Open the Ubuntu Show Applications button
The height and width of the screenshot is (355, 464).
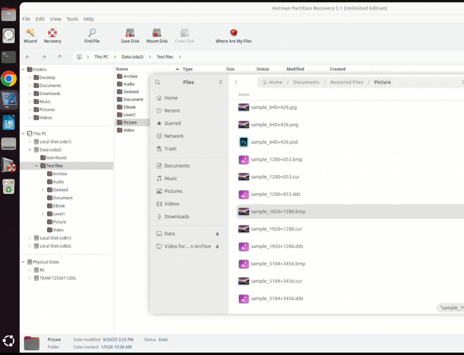click(x=8, y=341)
